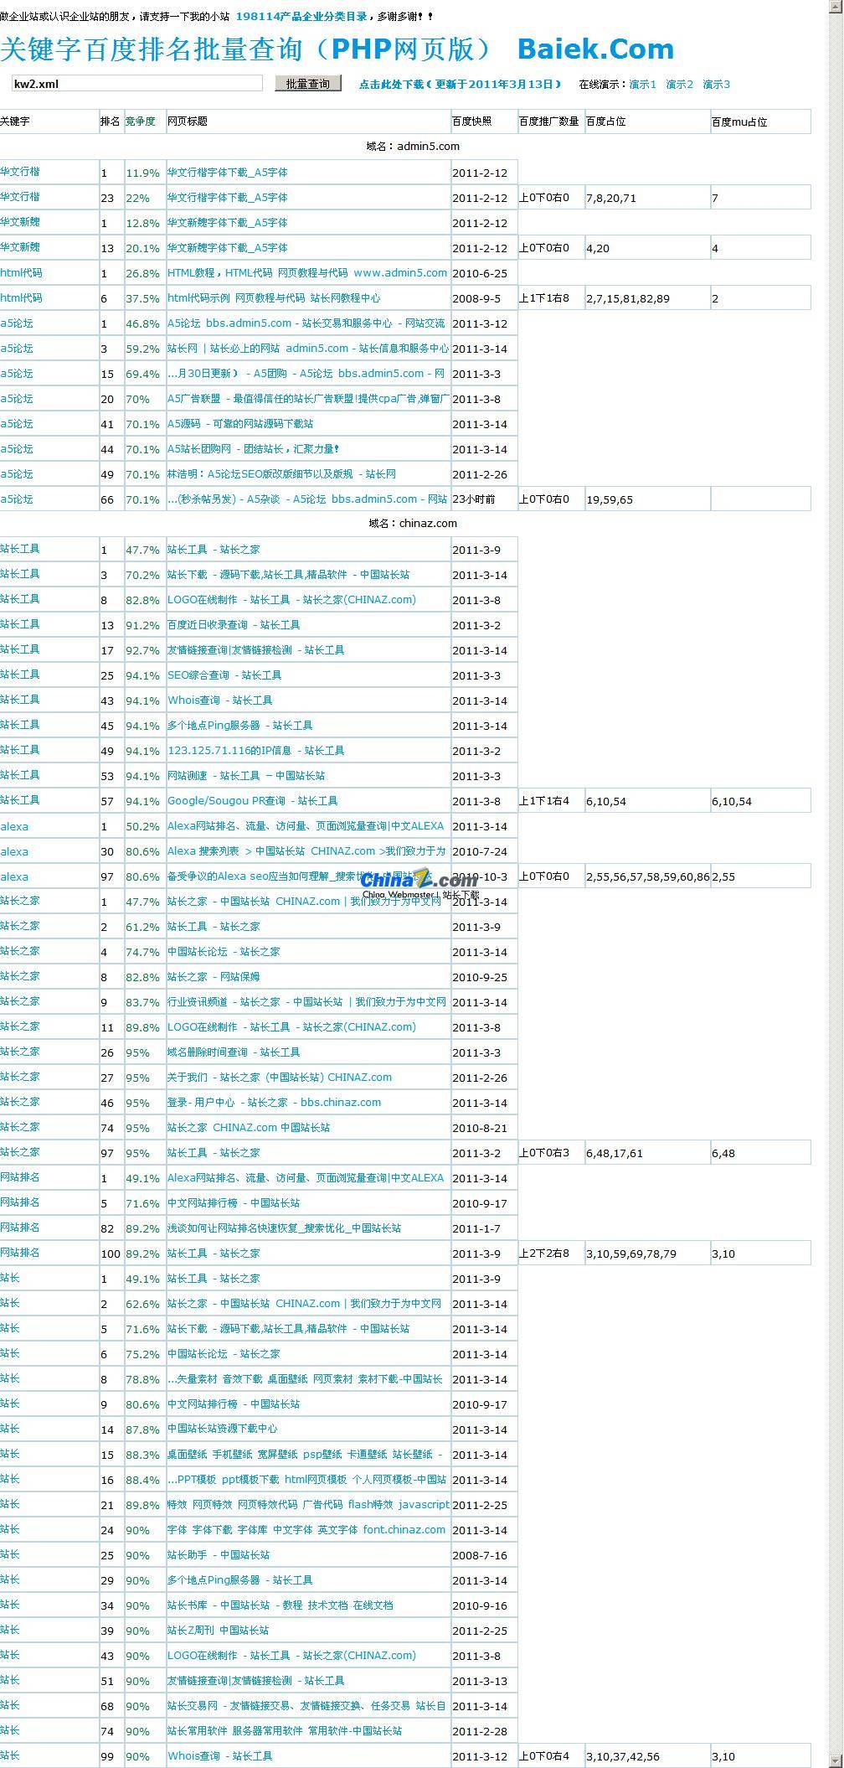Image resolution: width=844 pixels, height=1768 pixels.
Task: Open the 登录- 用户中心 title link
Action: click(274, 1103)
